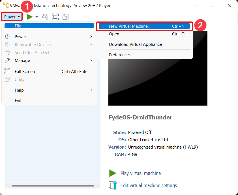Click the green Play virtual machine icon
The width and height of the screenshot is (238, 195).
click(113, 173)
